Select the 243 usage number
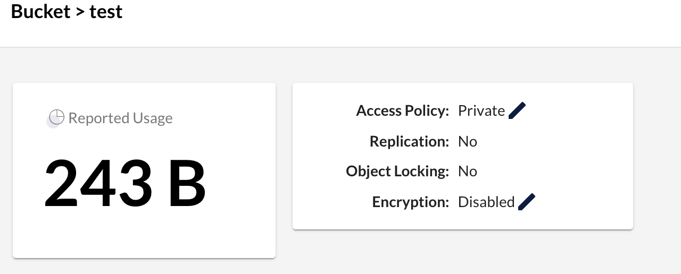681x274 pixels. tap(98, 183)
